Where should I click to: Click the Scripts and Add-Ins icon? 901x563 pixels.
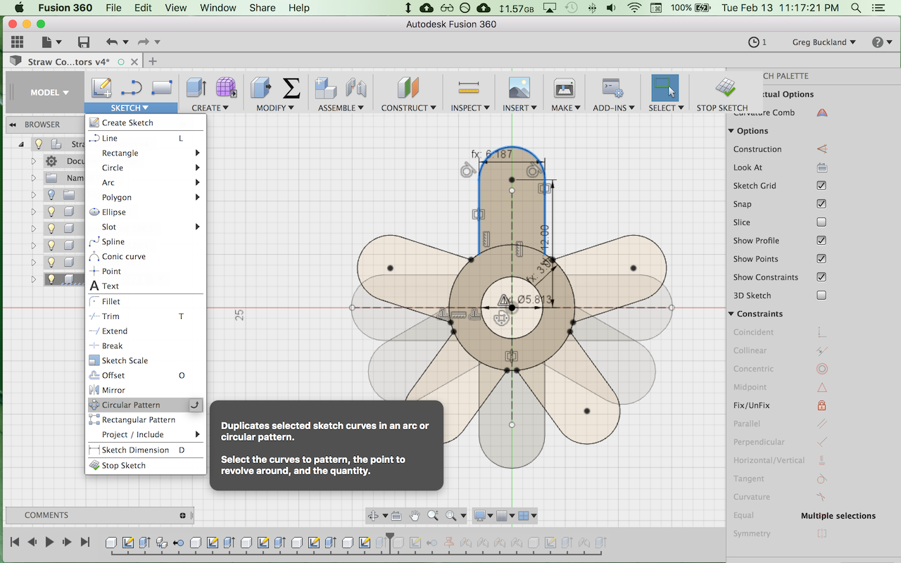pyautogui.click(x=613, y=88)
